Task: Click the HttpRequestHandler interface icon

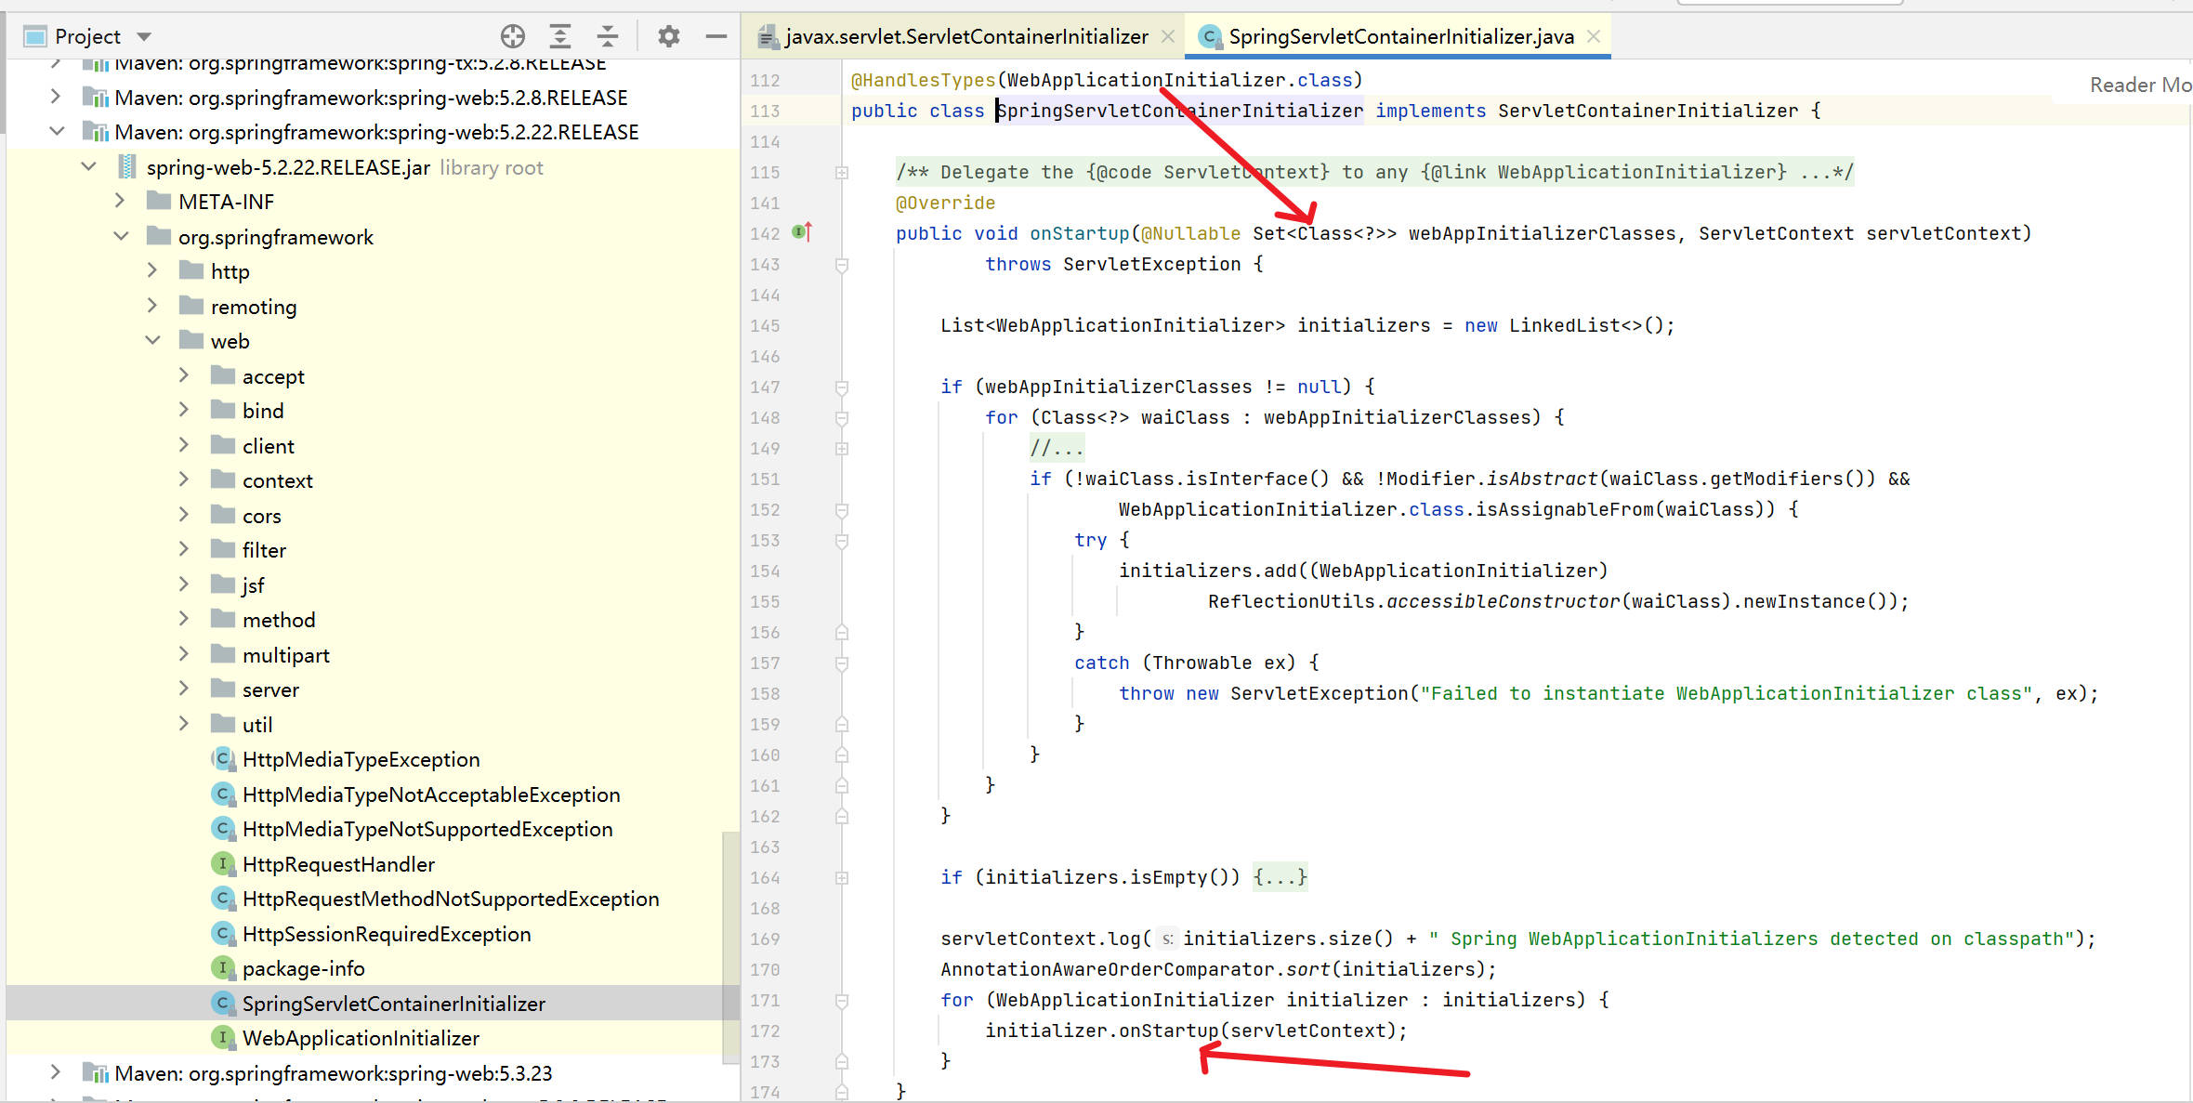Action: 222,864
